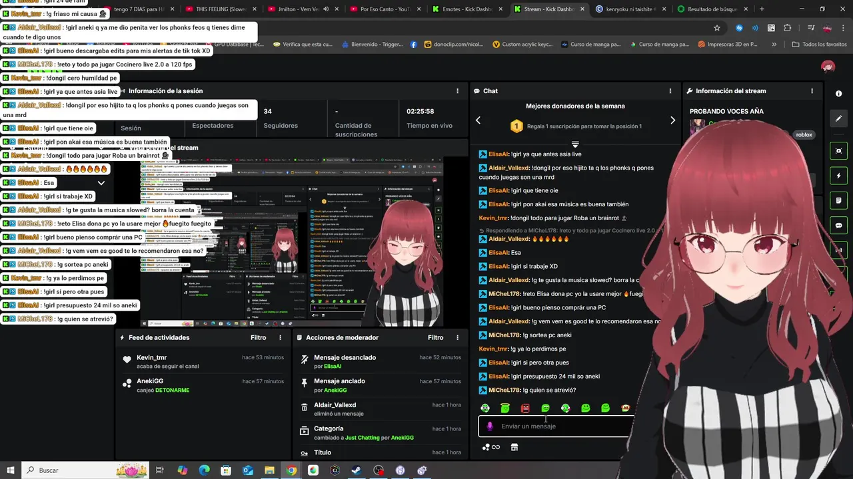
Task: Open the Shazam extension icon
Action: 739,28
